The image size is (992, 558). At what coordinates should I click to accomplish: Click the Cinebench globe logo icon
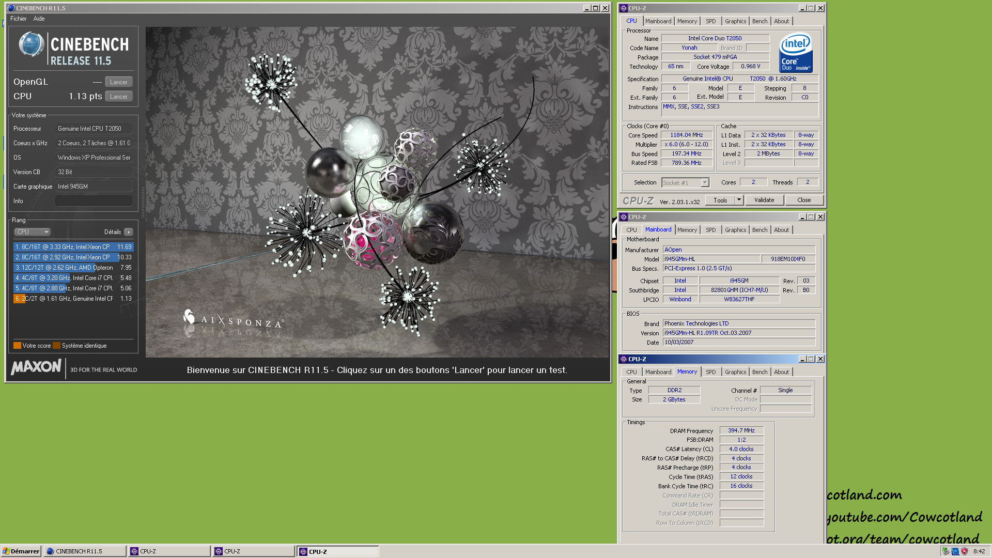coord(31,44)
